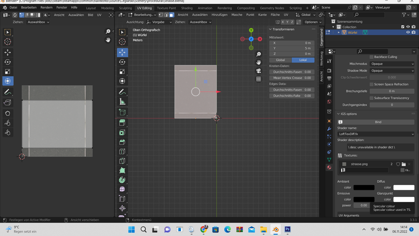Enable Screen Space Refraction checkbox
The image size is (419, 236).
click(x=371, y=84)
